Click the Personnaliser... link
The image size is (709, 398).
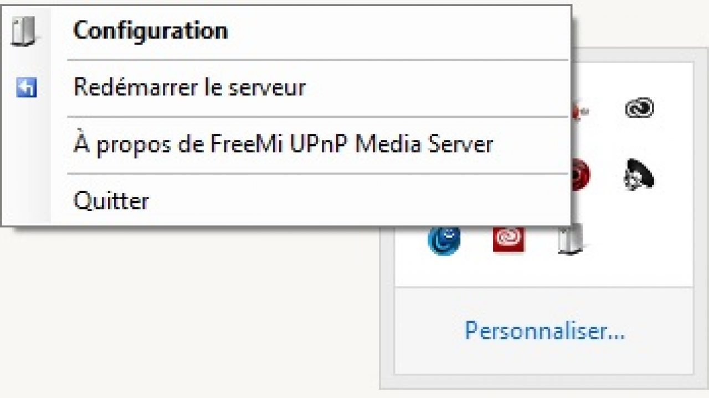[x=544, y=331]
